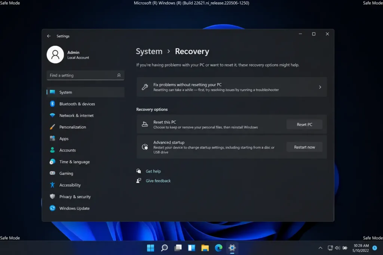This screenshot has width=383, height=255.
Task: Maximize the Settings window
Action: (314, 34)
